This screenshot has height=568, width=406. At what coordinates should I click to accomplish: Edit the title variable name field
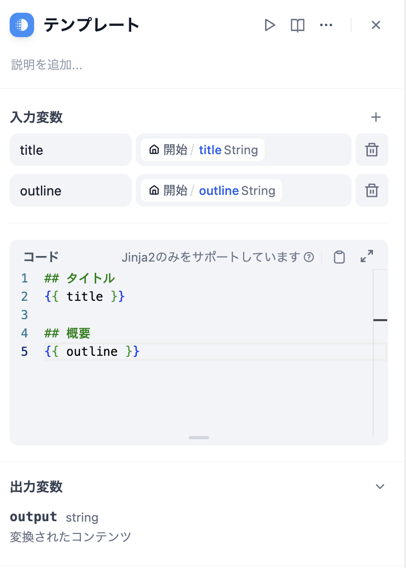pyautogui.click(x=71, y=150)
